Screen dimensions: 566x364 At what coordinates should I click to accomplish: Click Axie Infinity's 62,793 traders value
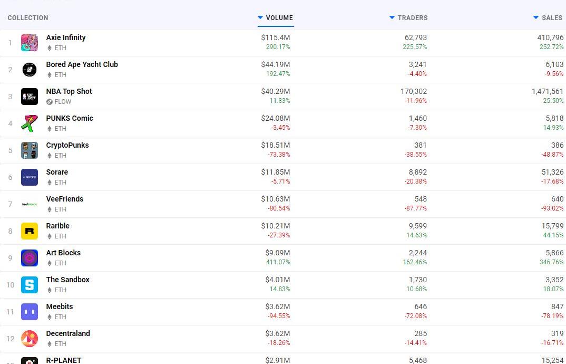point(415,37)
